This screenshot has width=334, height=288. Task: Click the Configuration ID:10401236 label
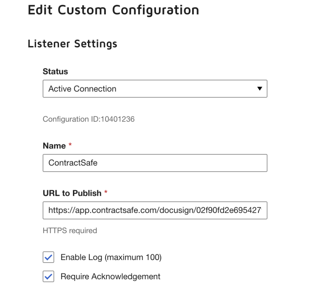coord(89,119)
